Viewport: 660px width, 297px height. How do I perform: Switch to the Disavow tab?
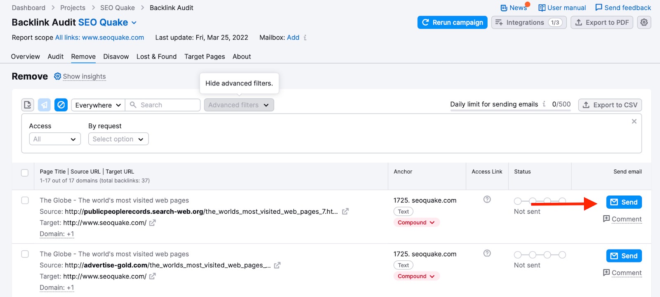coord(116,57)
